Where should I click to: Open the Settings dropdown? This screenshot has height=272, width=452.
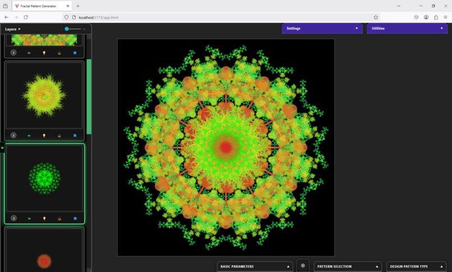tap(322, 28)
